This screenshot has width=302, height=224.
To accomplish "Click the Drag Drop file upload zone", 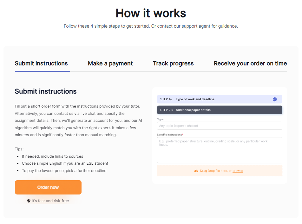I will click(220, 171).
